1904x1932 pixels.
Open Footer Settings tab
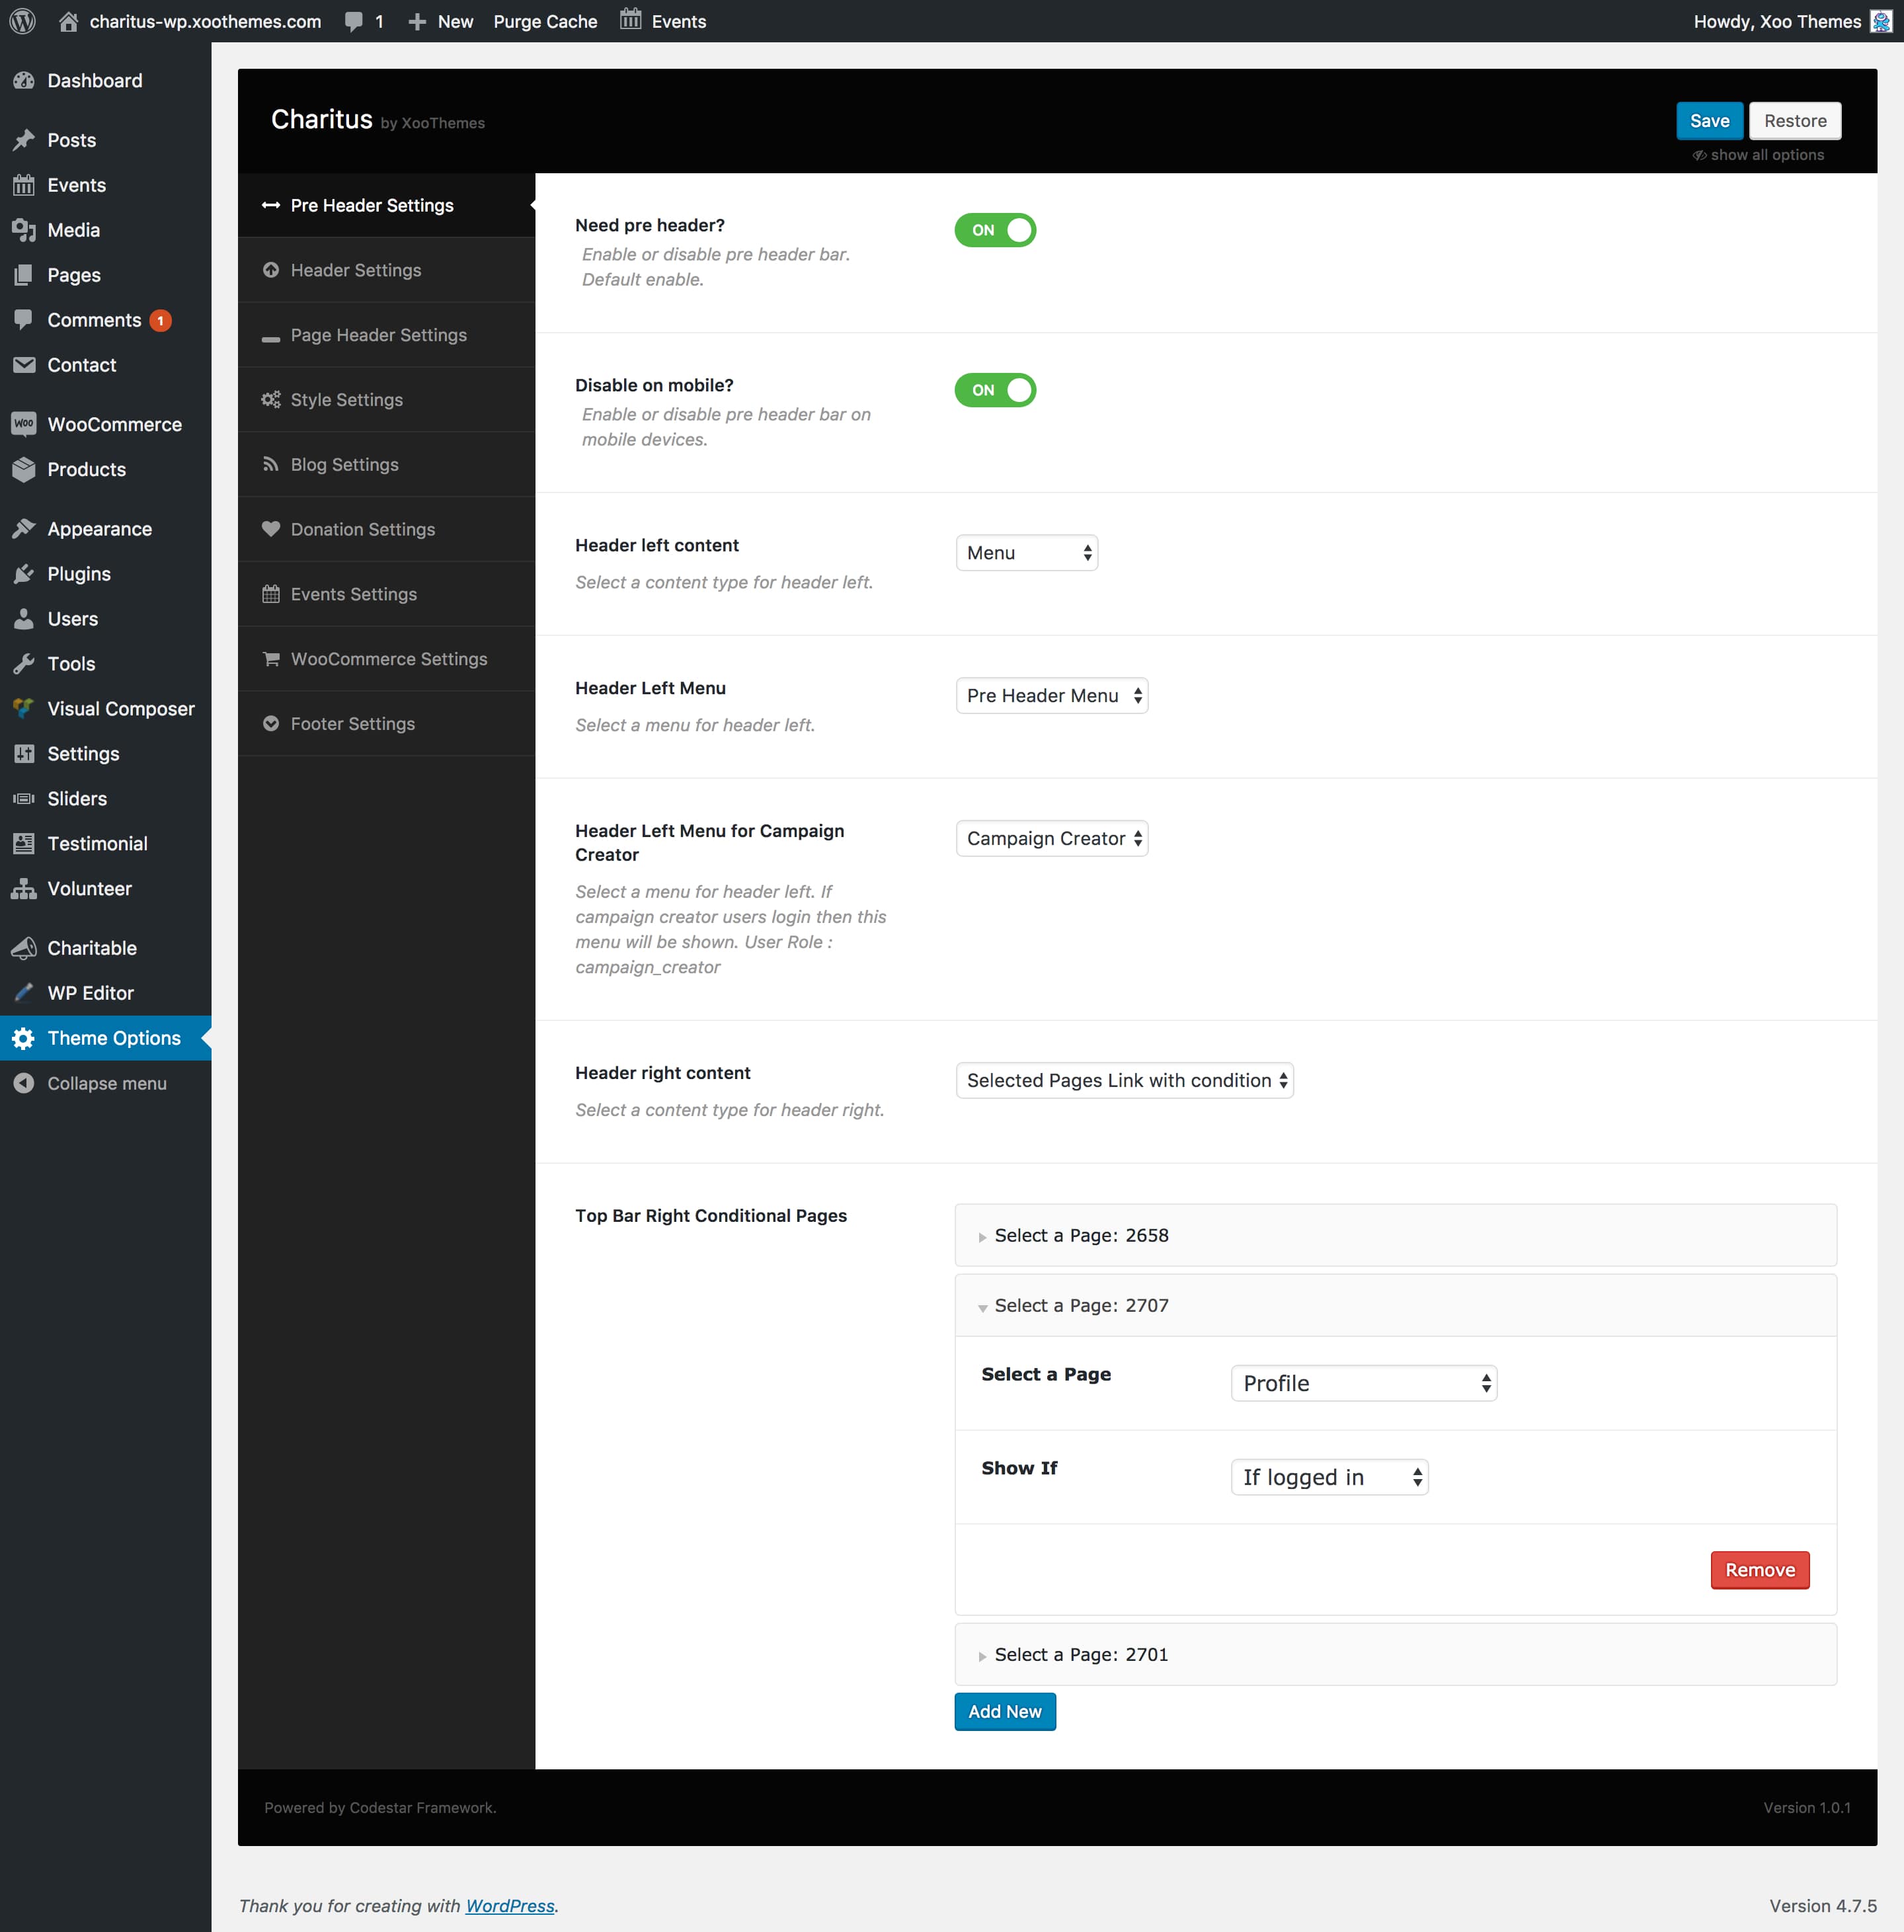(352, 723)
